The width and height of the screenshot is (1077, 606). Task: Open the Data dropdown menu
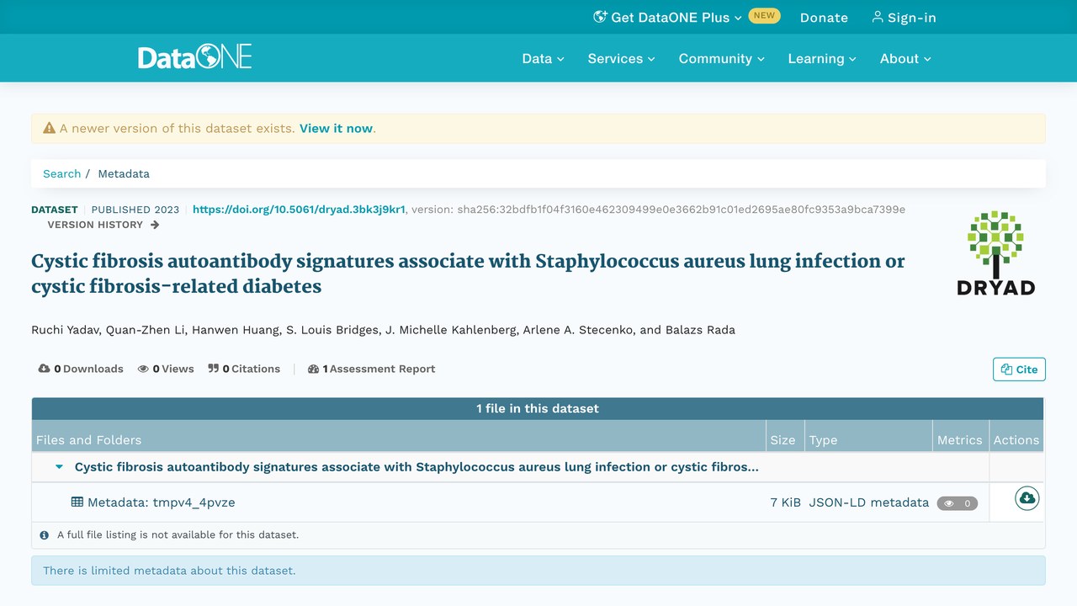click(543, 58)
